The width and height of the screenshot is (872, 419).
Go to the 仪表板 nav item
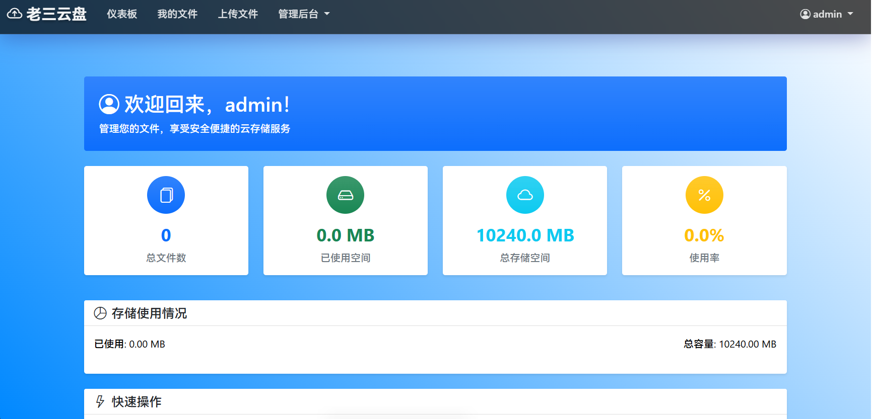[x=122, y=14]
